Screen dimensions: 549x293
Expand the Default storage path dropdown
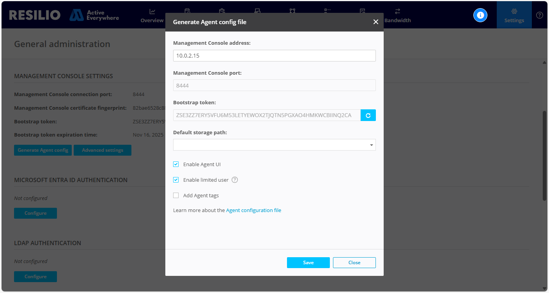pos(371,145)
